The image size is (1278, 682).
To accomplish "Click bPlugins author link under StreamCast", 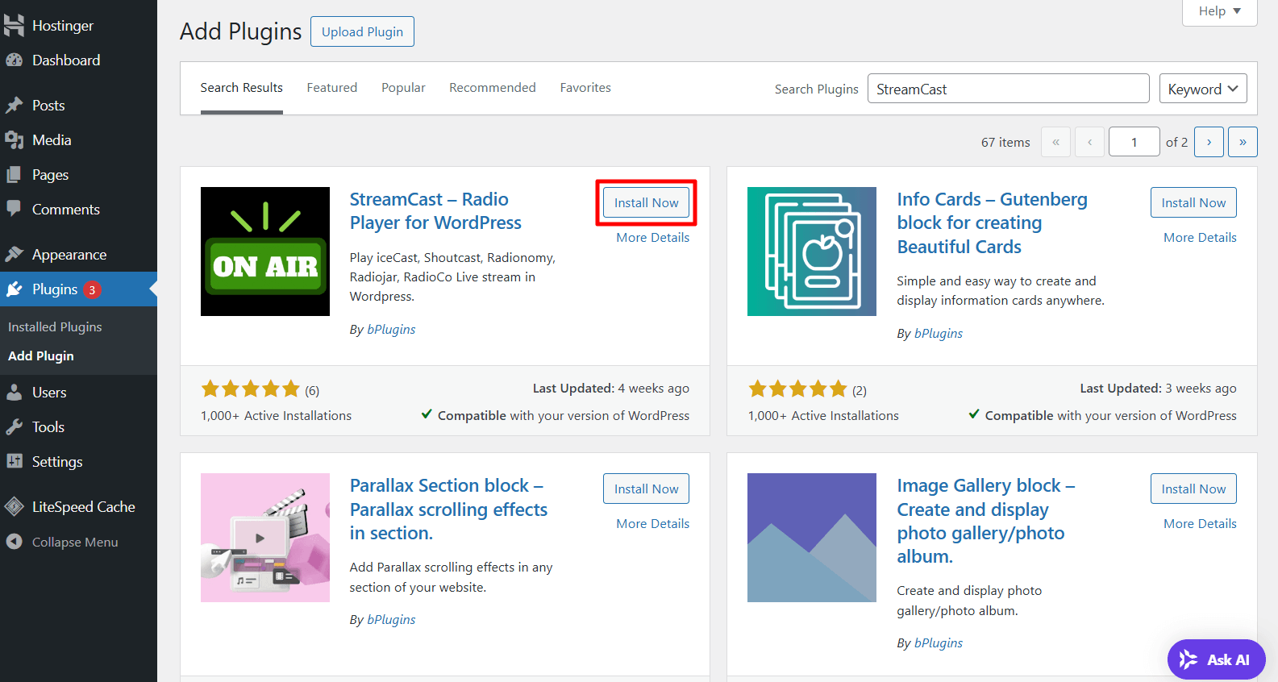I will (391, 329).
